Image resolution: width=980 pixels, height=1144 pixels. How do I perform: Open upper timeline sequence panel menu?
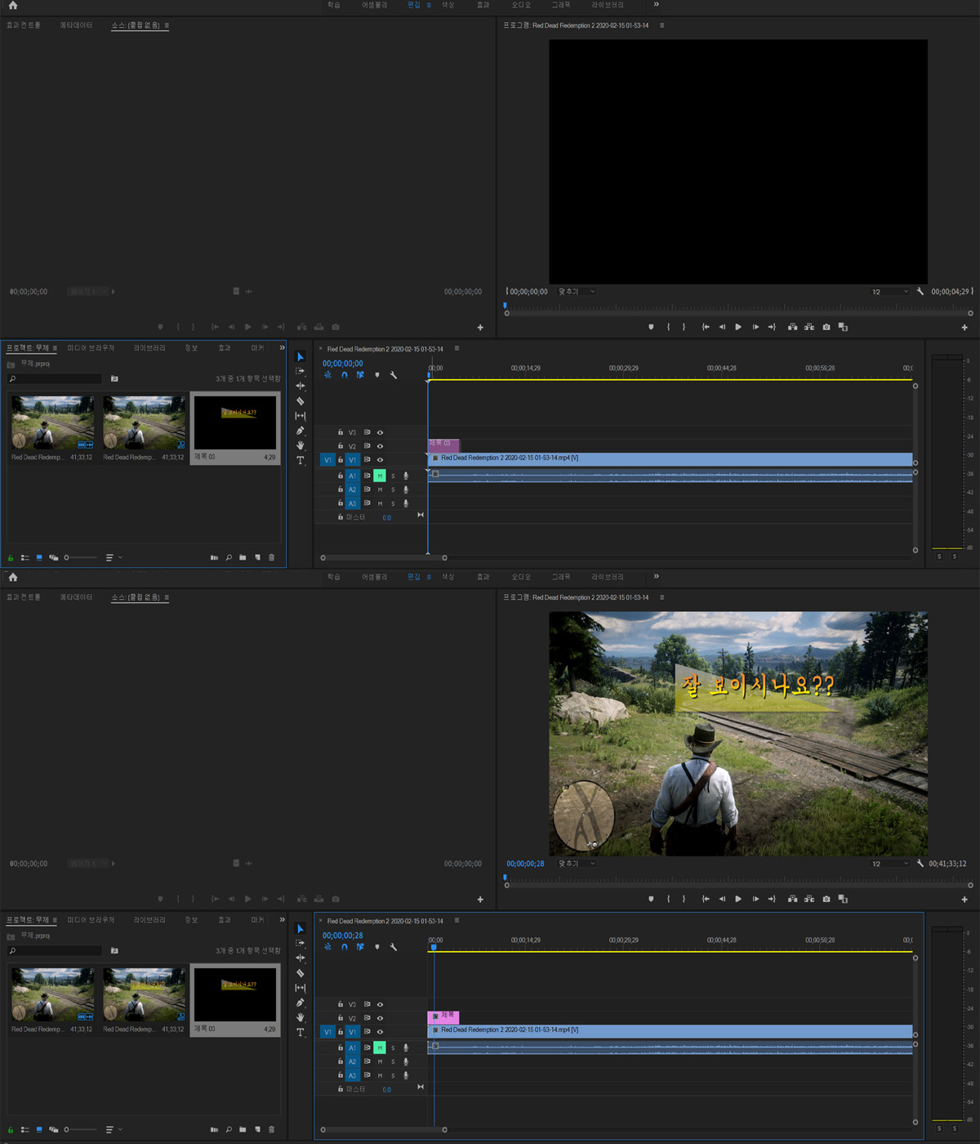click(x=457, y=349)
